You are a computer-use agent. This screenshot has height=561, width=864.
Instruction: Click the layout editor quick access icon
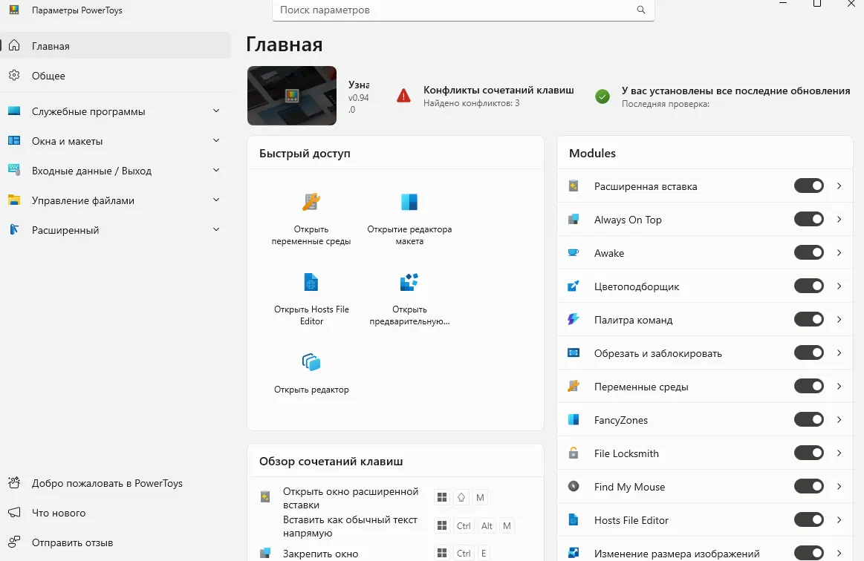(409, 202)
